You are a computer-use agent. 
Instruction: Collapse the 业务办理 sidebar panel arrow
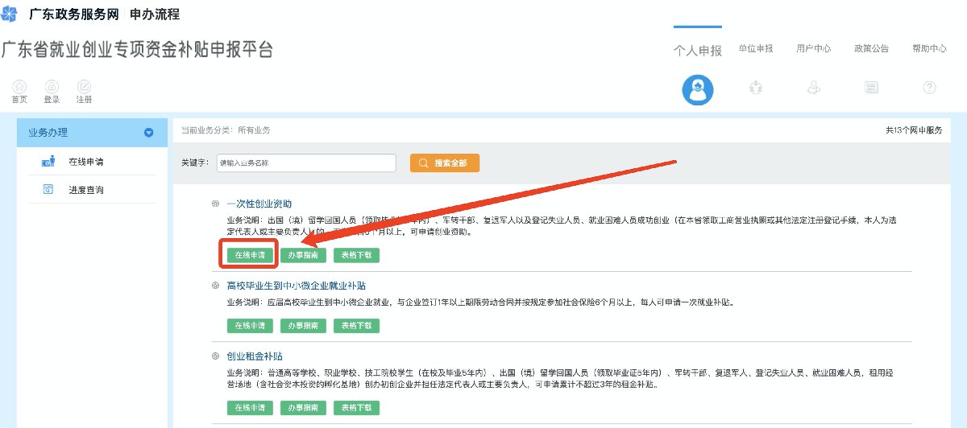pyautogui.click(x=148, y=133)
